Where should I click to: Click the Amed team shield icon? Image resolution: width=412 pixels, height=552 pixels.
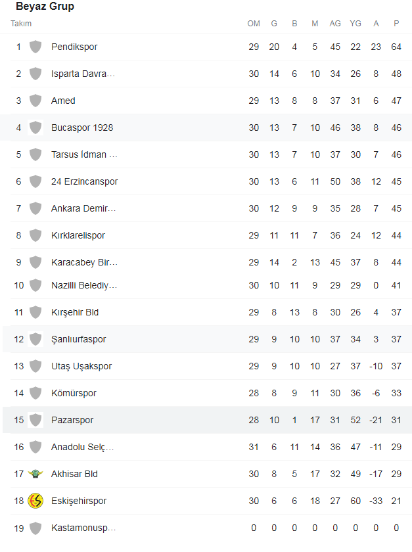click(35, 101)
